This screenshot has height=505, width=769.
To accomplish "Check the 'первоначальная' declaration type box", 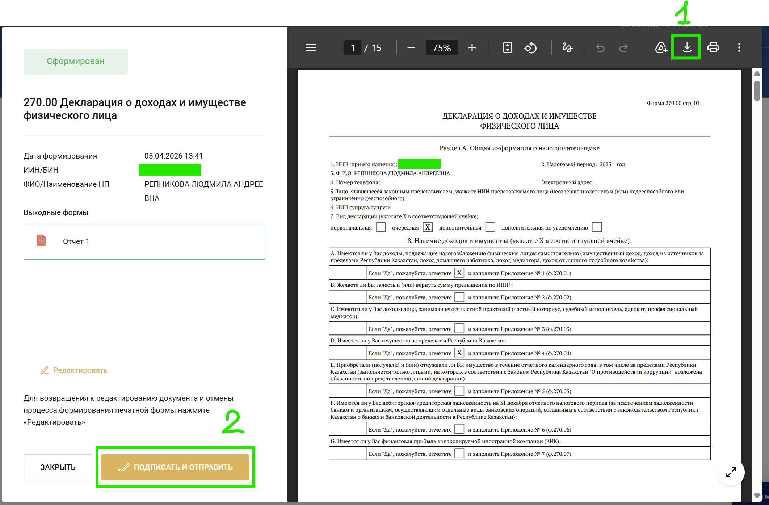I will pyautogui.click(x=381, y=227).
